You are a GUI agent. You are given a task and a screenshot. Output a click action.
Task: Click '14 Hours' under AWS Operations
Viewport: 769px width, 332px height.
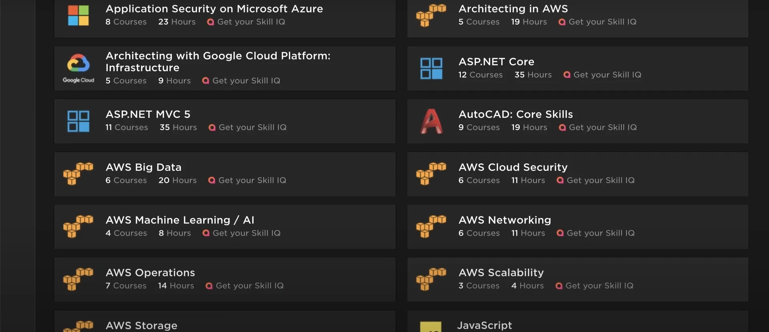176,286
